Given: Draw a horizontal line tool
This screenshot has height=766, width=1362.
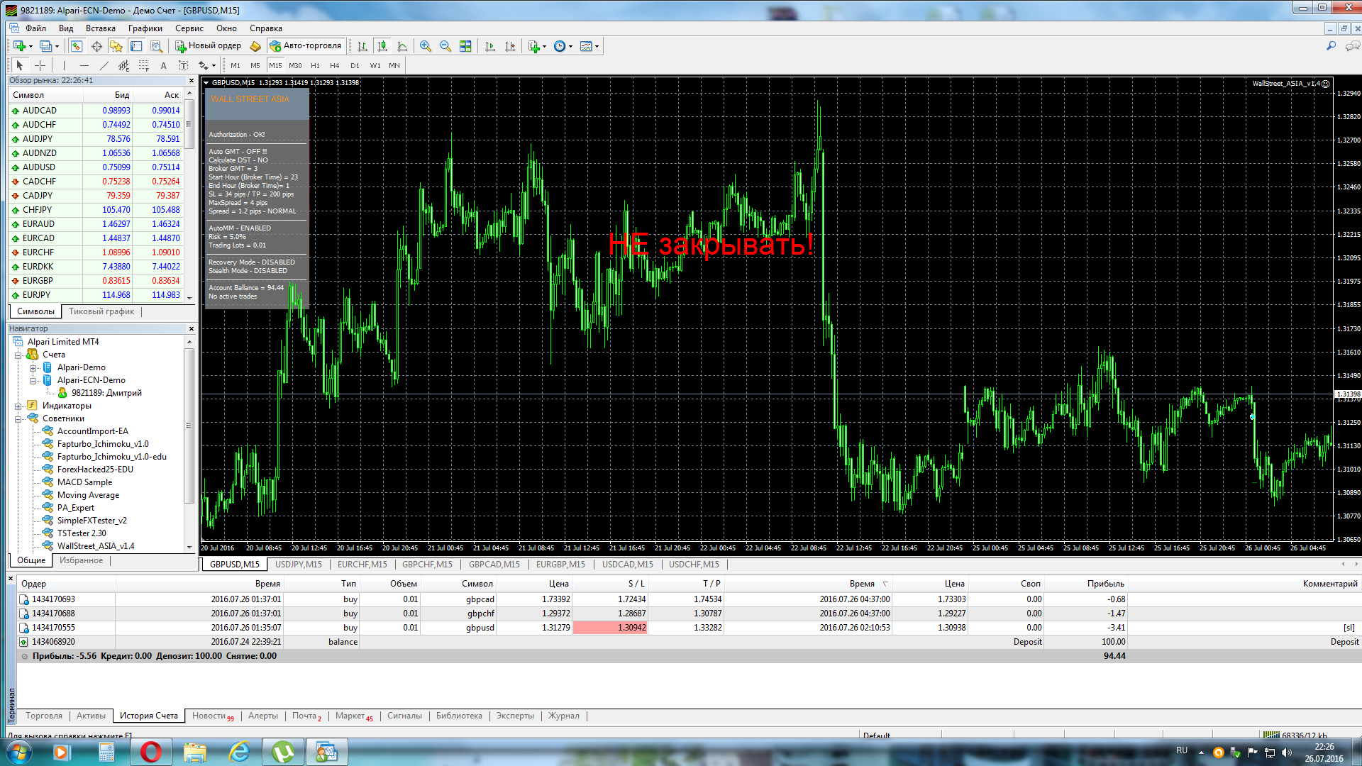Looking at the screenshot, I should pyautogui.click(x=84, y=65).
